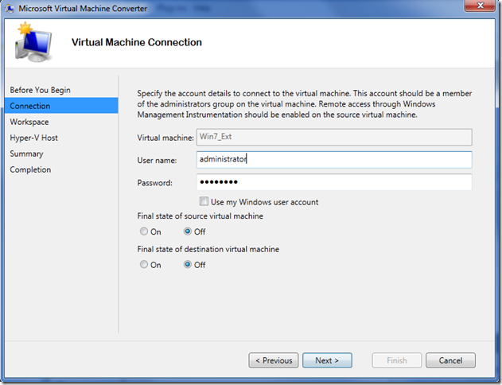Click the Virtual machine field showing Win7_Ext
The width and height of the screenshot is (502, 385).
(x=334, y=137)
